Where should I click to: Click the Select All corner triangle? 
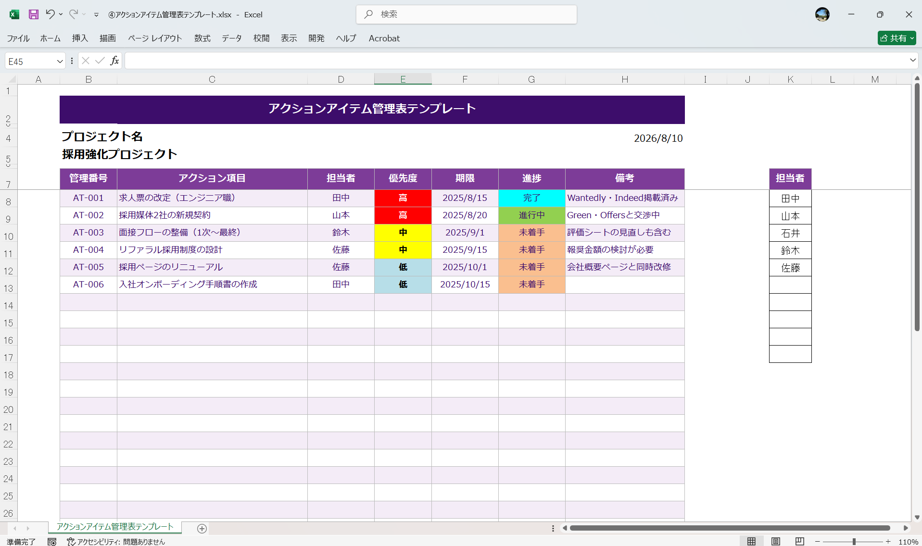coord(12,79)
